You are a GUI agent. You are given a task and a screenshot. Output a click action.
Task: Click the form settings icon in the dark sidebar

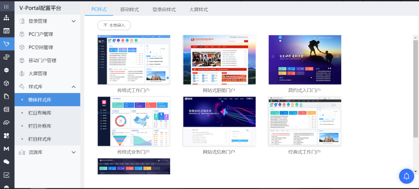(x=6, y=31)
